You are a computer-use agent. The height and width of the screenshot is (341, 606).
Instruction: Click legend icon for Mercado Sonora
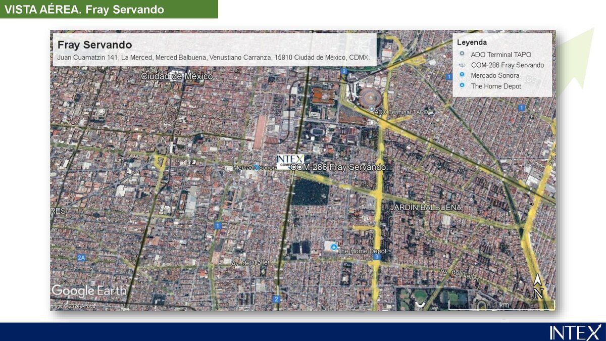(x=462, y=75)
